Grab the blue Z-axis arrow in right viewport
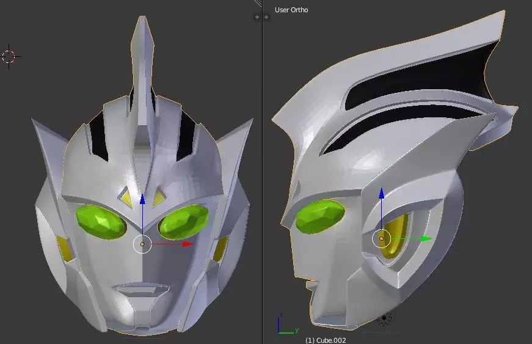This screenshot has height=344, width=532. [381, 194]
